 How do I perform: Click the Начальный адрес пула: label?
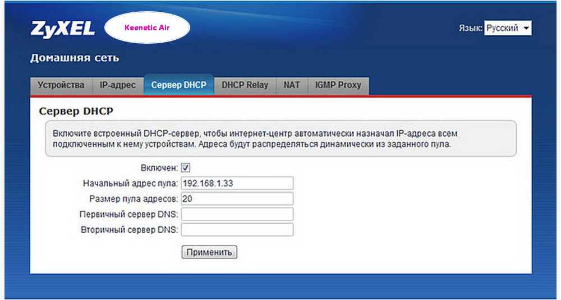pyautogui.click(x=130, y=183)
